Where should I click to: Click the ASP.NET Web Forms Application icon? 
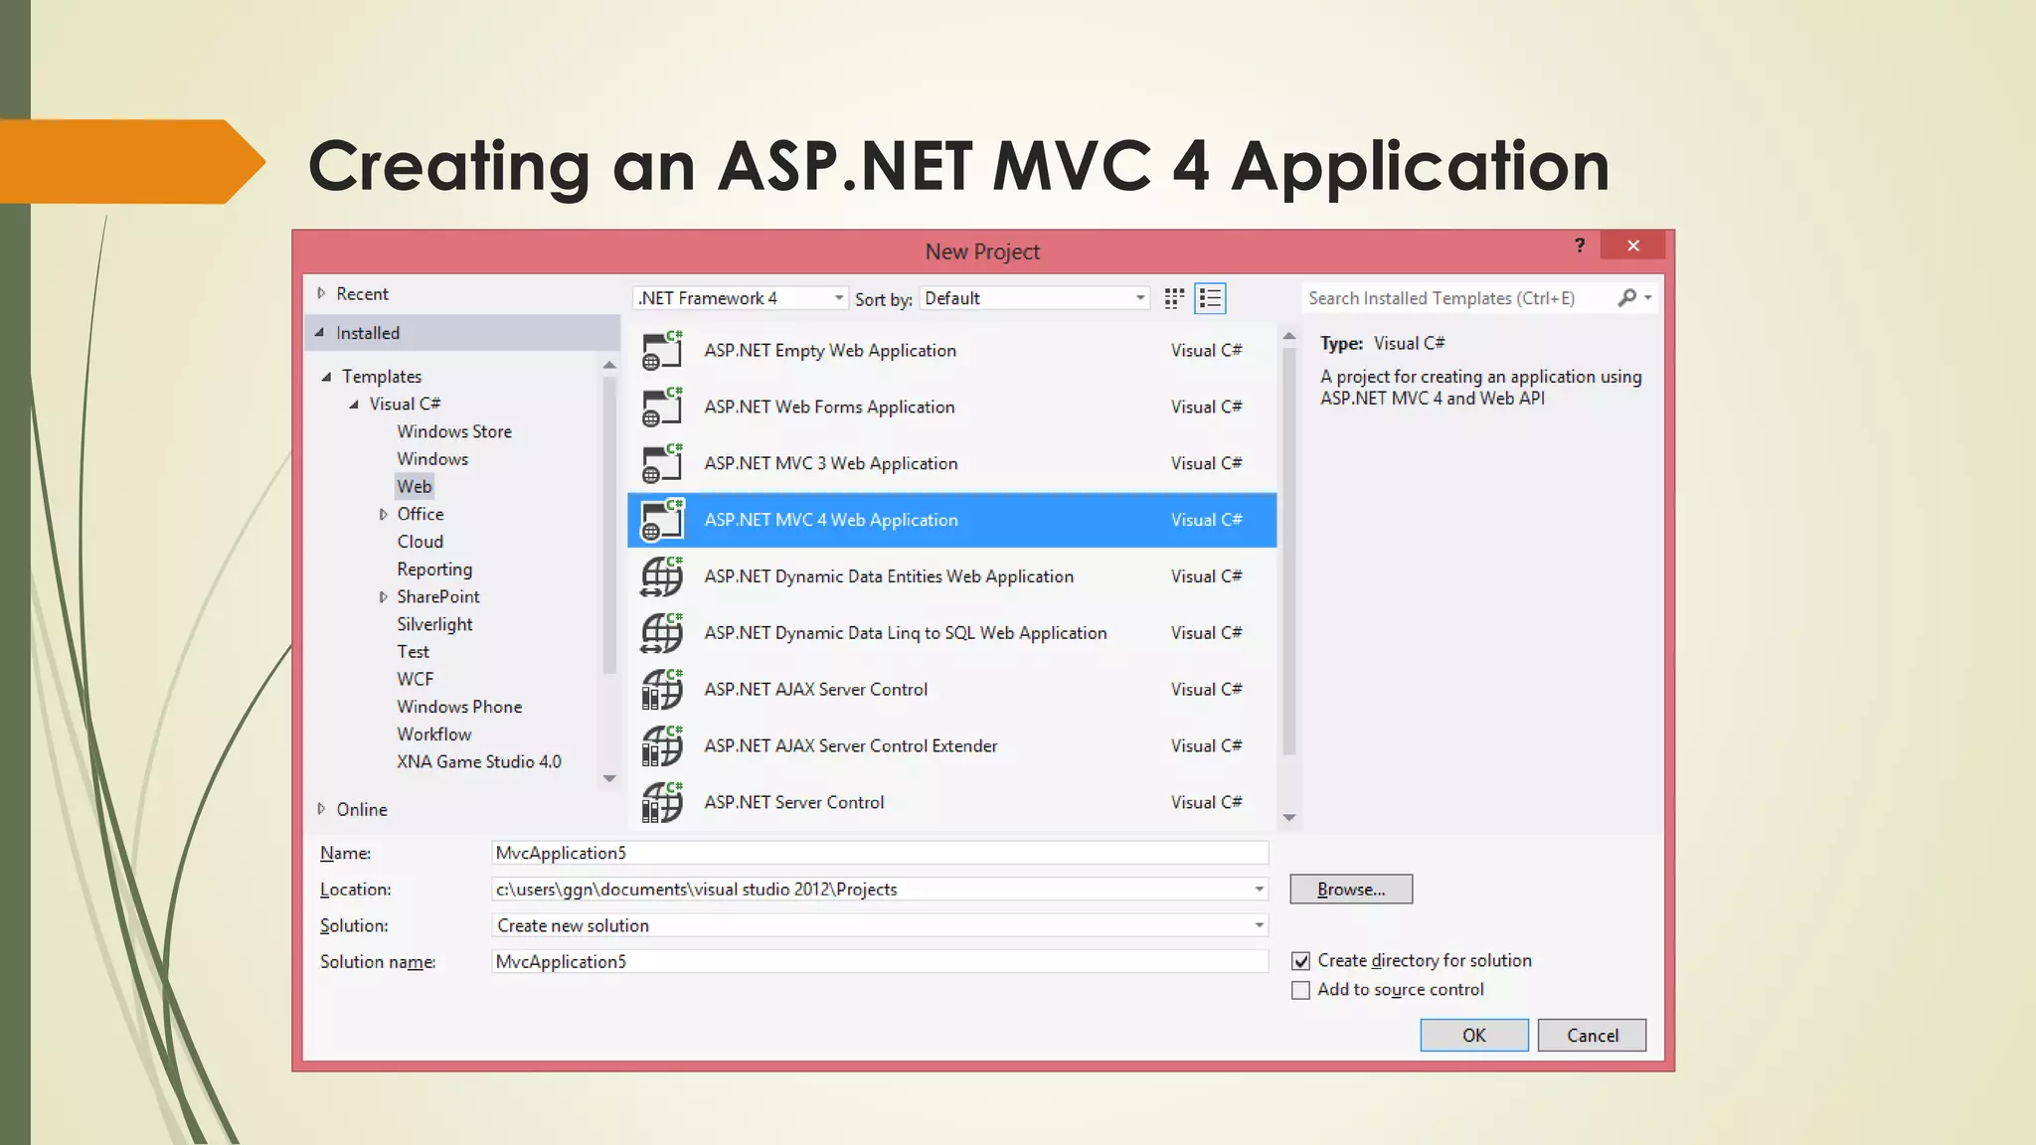click(x=662, y=408)
